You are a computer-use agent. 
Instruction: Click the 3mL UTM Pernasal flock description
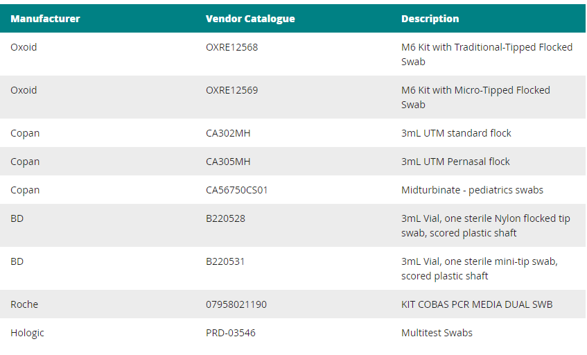(455, 162)
